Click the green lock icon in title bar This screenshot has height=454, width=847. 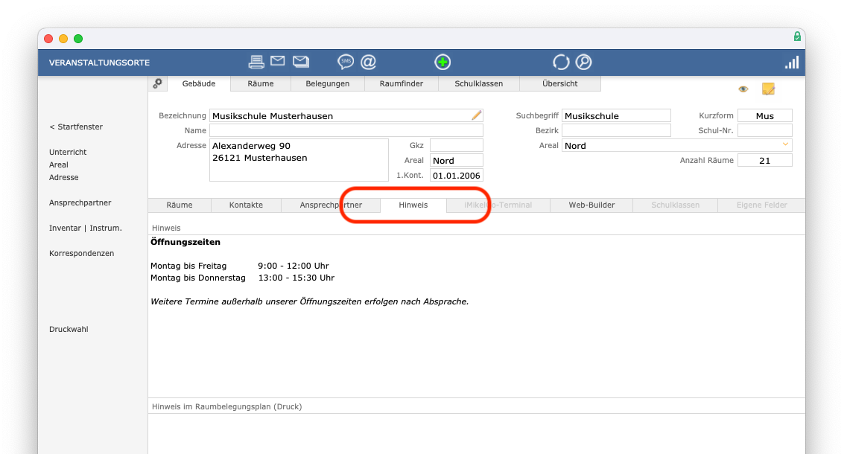coord(797,36)
